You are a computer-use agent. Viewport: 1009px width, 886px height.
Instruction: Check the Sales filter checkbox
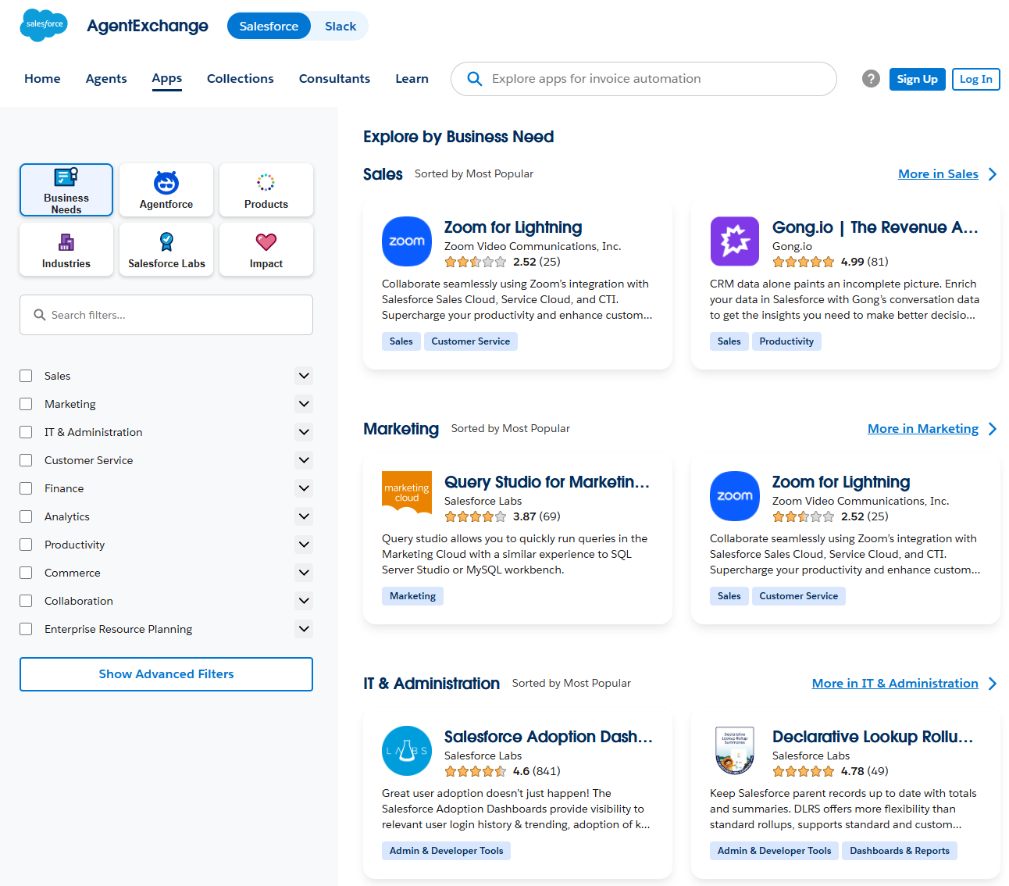click(x=26, y=376)
